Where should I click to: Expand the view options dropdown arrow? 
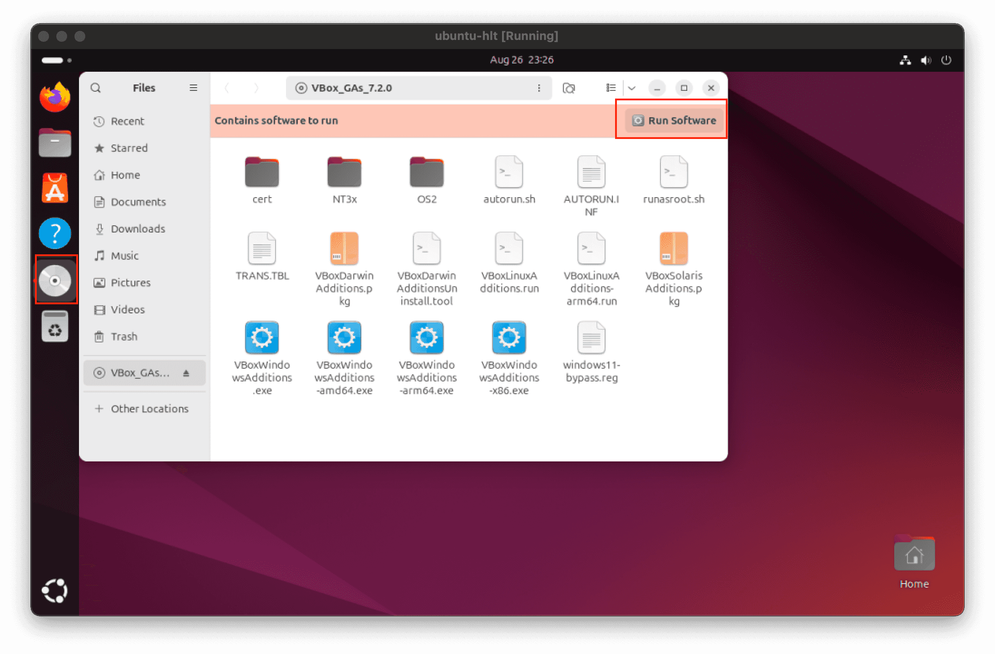tap(632, 88)
